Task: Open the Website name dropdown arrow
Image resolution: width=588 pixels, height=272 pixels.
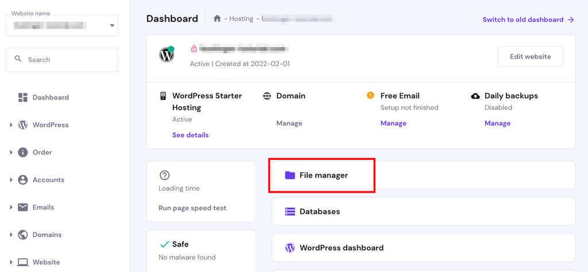Action: [x=112, y=25]
